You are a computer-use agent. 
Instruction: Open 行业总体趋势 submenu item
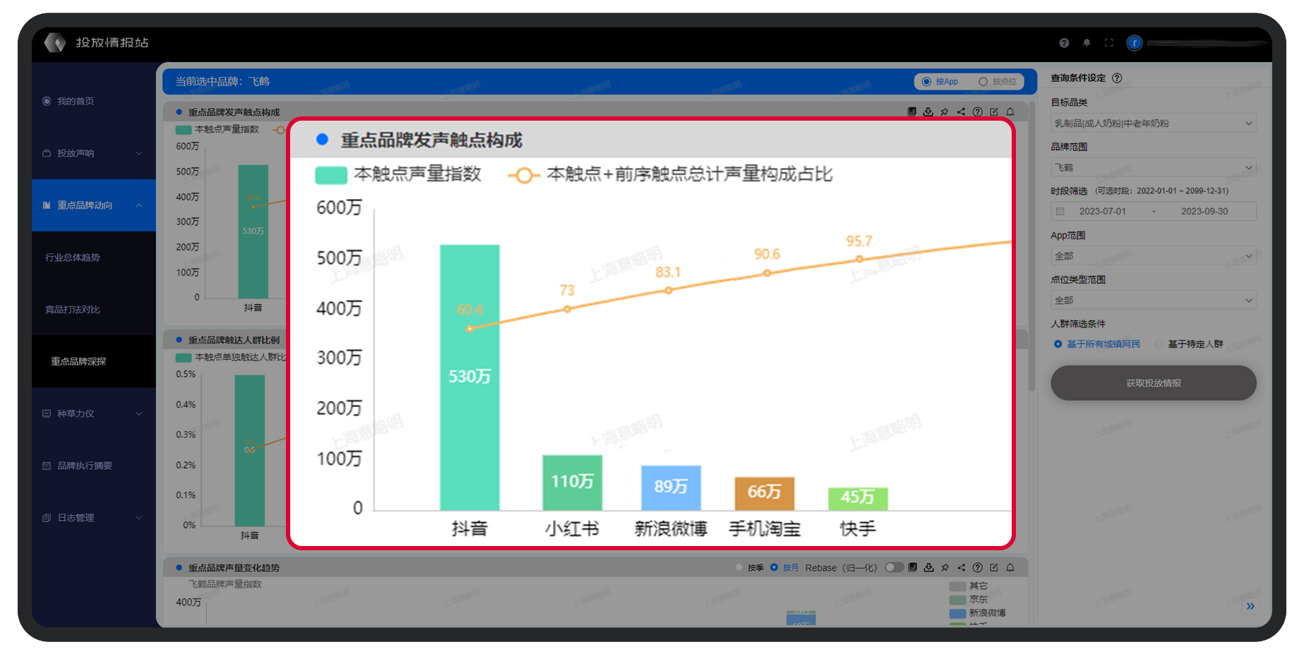(94, 258)
